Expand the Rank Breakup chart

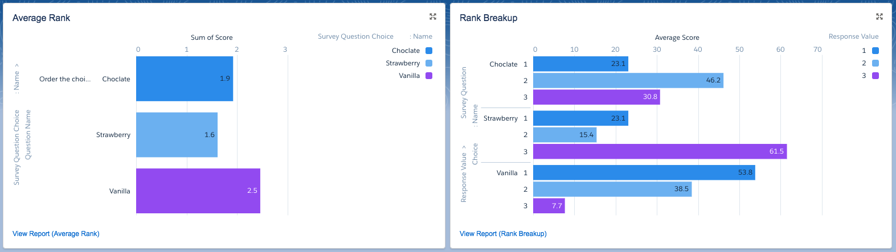pyautogui.click(x=879, y=17)
